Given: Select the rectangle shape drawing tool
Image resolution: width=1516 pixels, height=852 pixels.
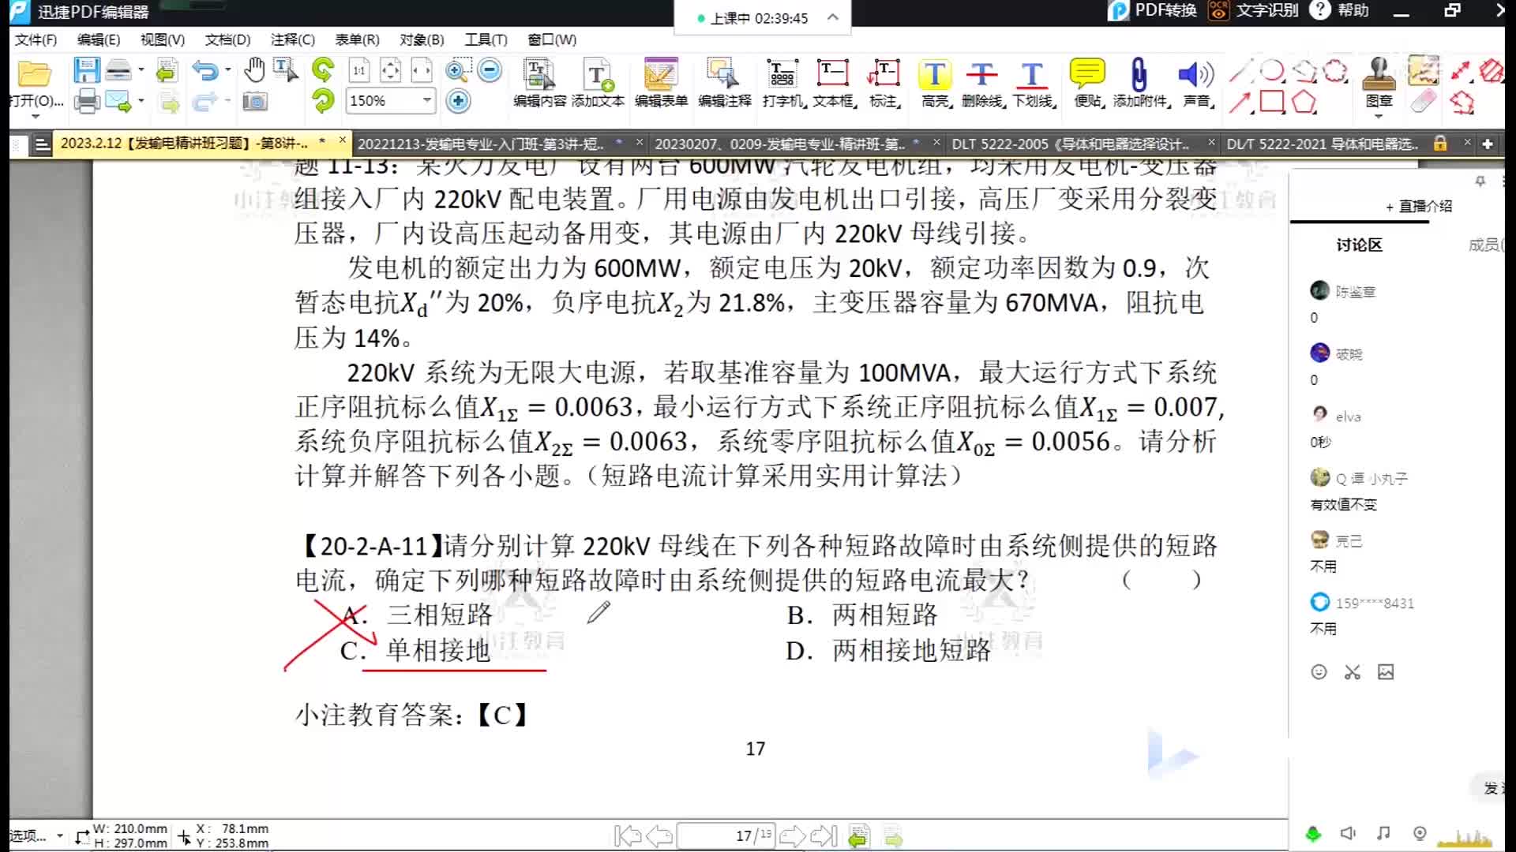Looking at the screenshot, I should 1271,103.
